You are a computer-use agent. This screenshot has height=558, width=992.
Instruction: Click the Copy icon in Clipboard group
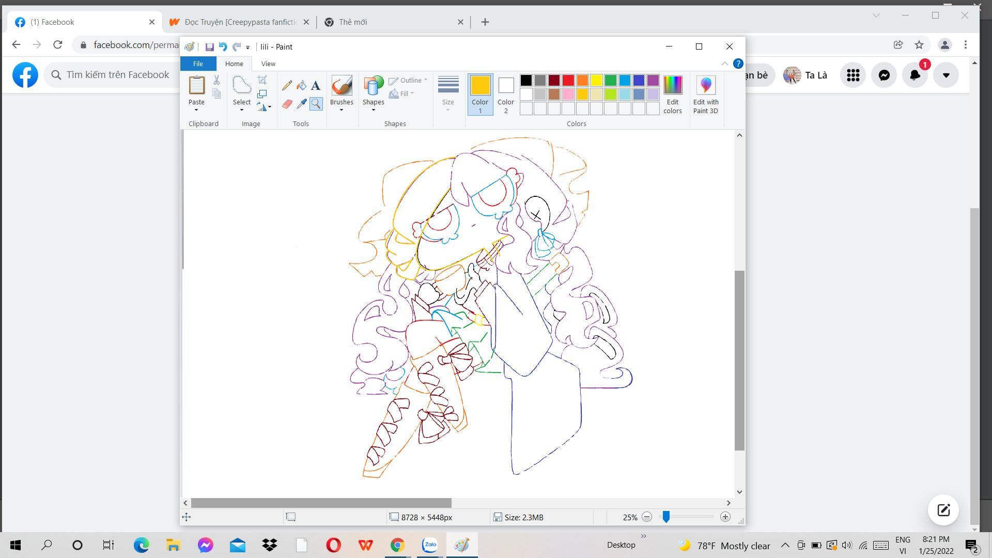click(x=216, y=94)
